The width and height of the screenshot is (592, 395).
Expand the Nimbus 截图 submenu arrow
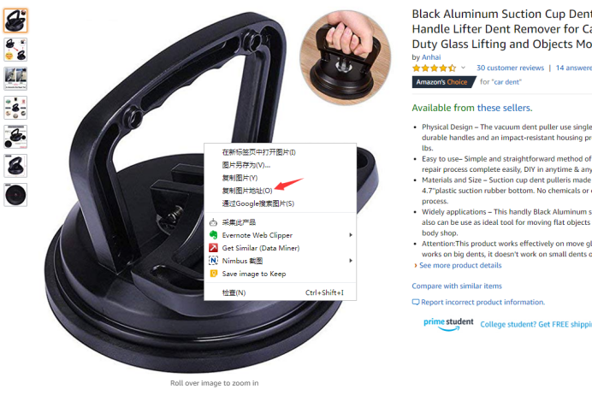pos(351,261)
